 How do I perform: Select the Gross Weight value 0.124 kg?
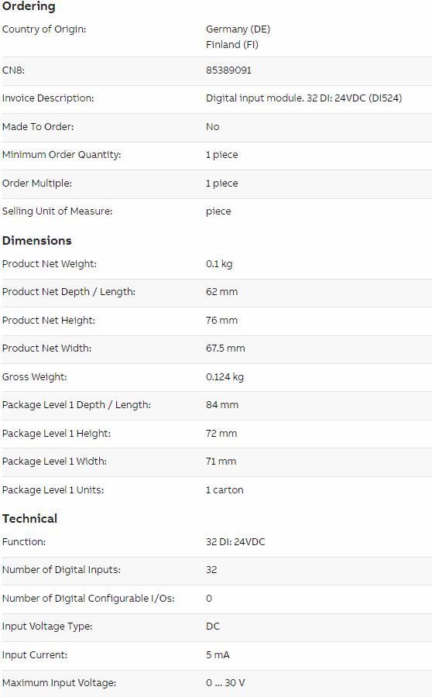click(225, 377)
